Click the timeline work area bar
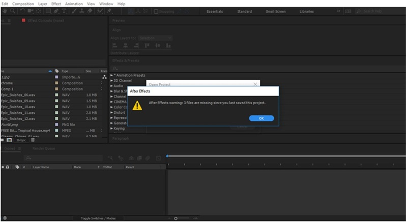The image size is (407, 222). tap(286, 156)
